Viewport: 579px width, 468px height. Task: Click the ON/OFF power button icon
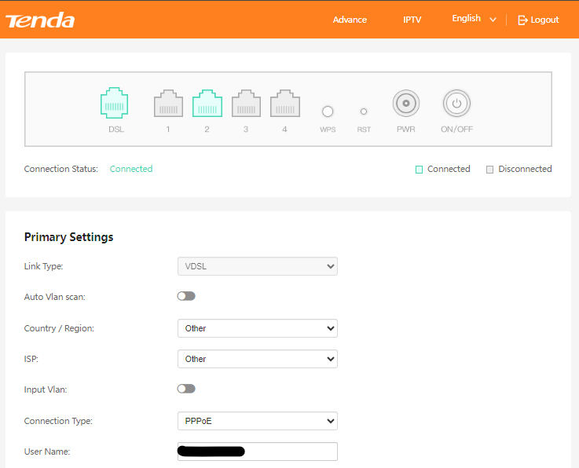click(456, 103)
